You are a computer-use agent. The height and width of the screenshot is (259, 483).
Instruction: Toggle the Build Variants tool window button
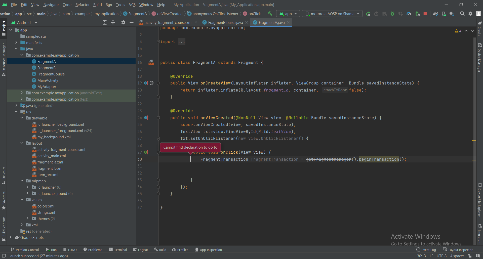tap(4, 229)
